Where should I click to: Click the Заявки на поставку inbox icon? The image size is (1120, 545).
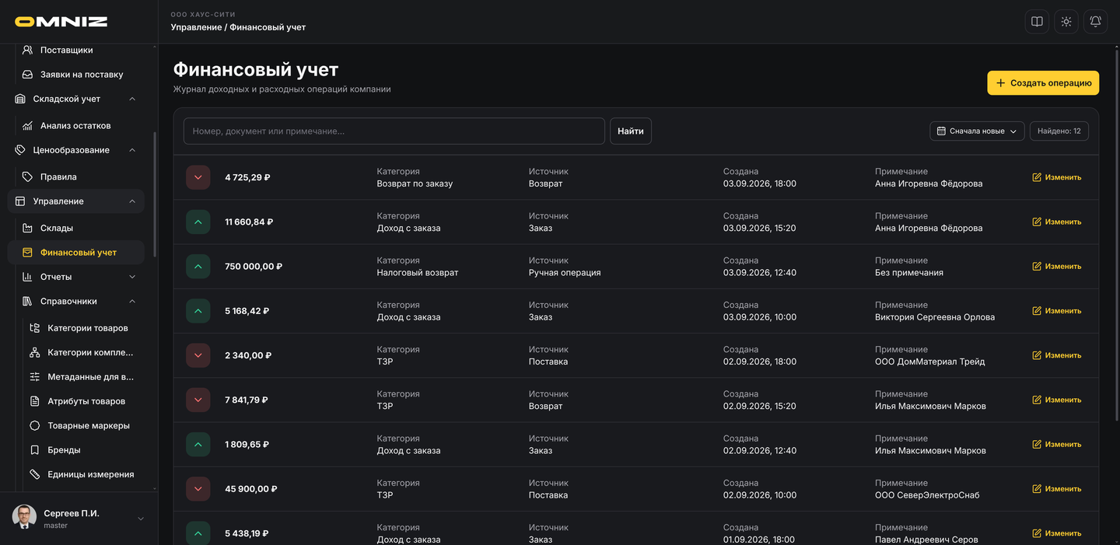[x=27, y=75]
